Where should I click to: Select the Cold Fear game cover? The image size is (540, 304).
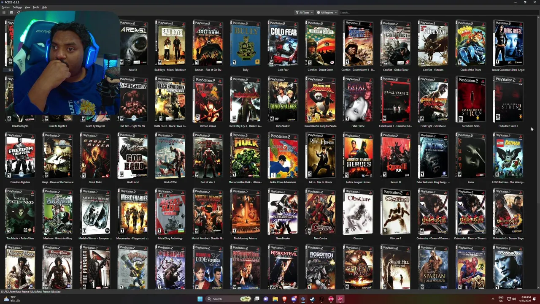[x=283, y=43]
